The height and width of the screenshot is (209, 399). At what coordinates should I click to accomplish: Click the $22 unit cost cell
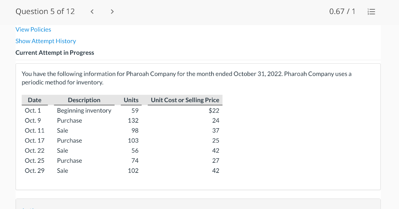(214, 111)
